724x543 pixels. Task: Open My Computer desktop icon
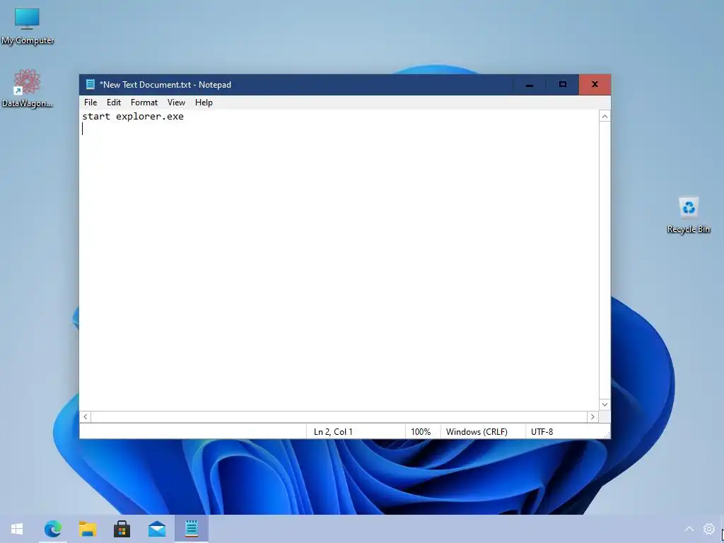click(x=28, y=26)
